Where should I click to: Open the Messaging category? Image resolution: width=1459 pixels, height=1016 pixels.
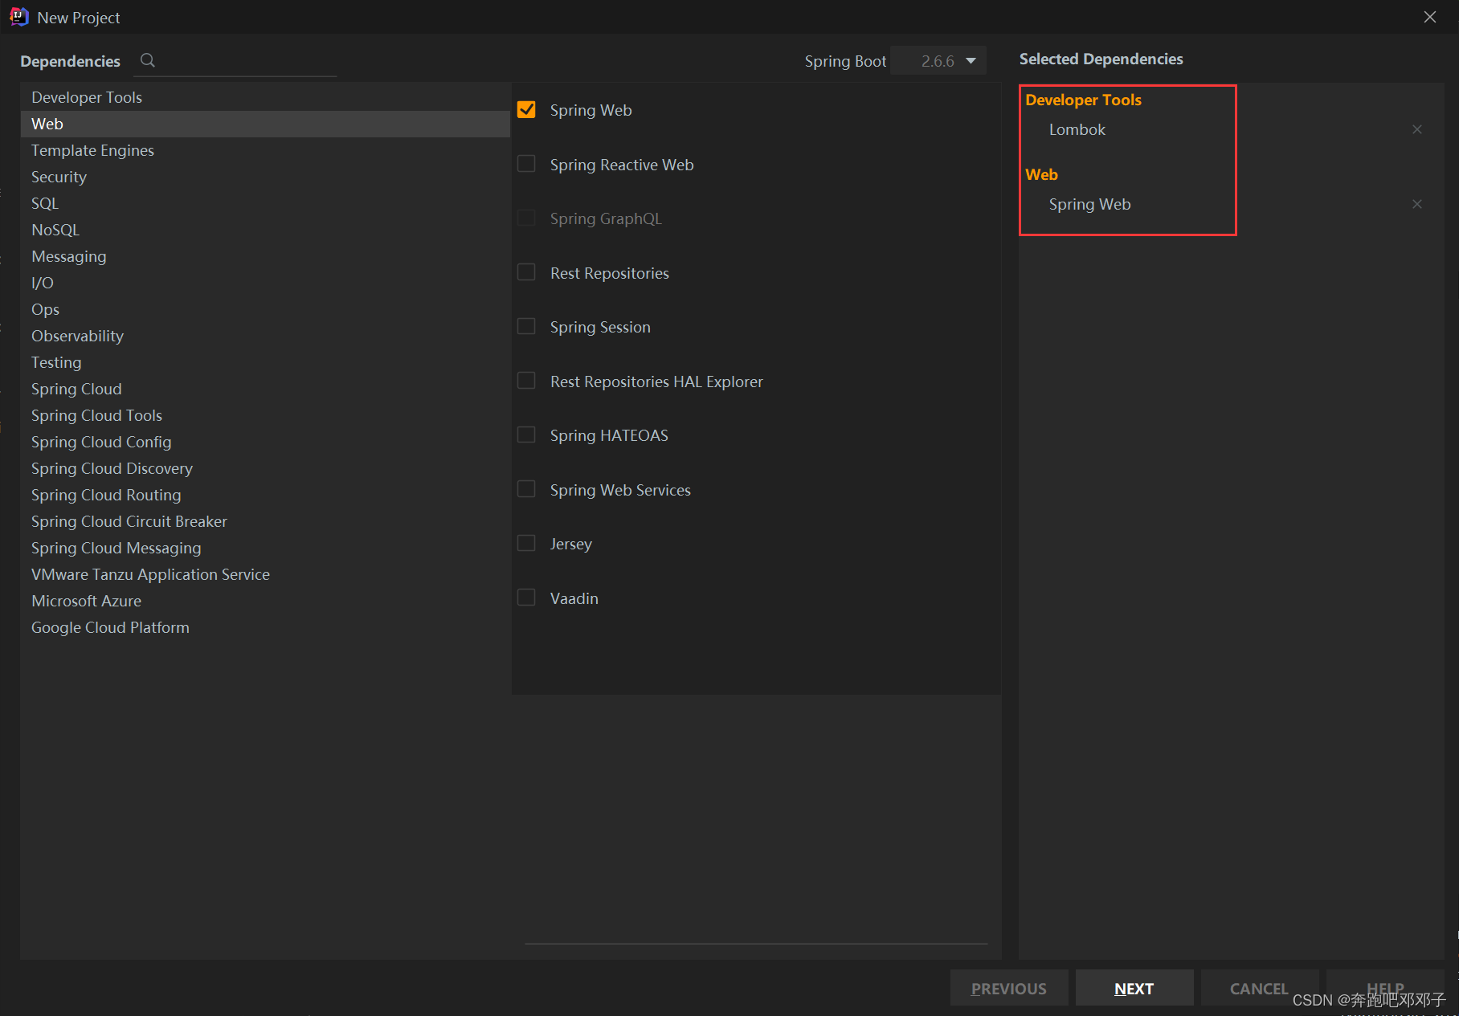pyautogui.click(x=265, y=256)
